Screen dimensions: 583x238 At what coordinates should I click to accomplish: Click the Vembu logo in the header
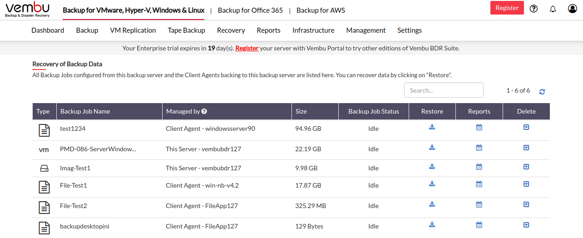28,10
